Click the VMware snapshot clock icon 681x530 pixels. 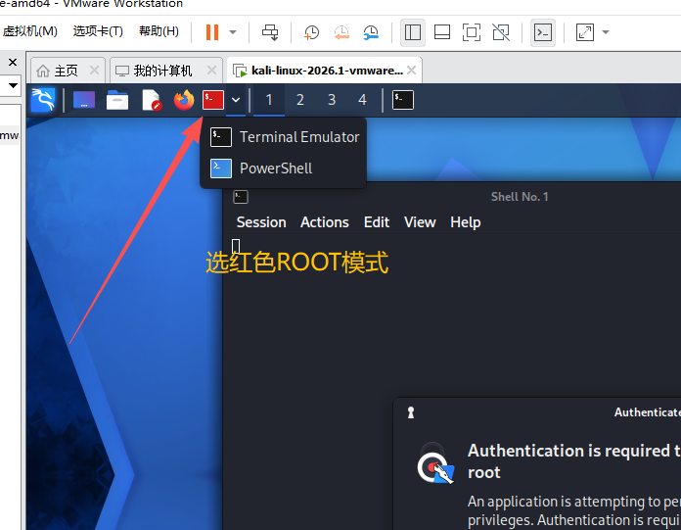coord(311,32)
